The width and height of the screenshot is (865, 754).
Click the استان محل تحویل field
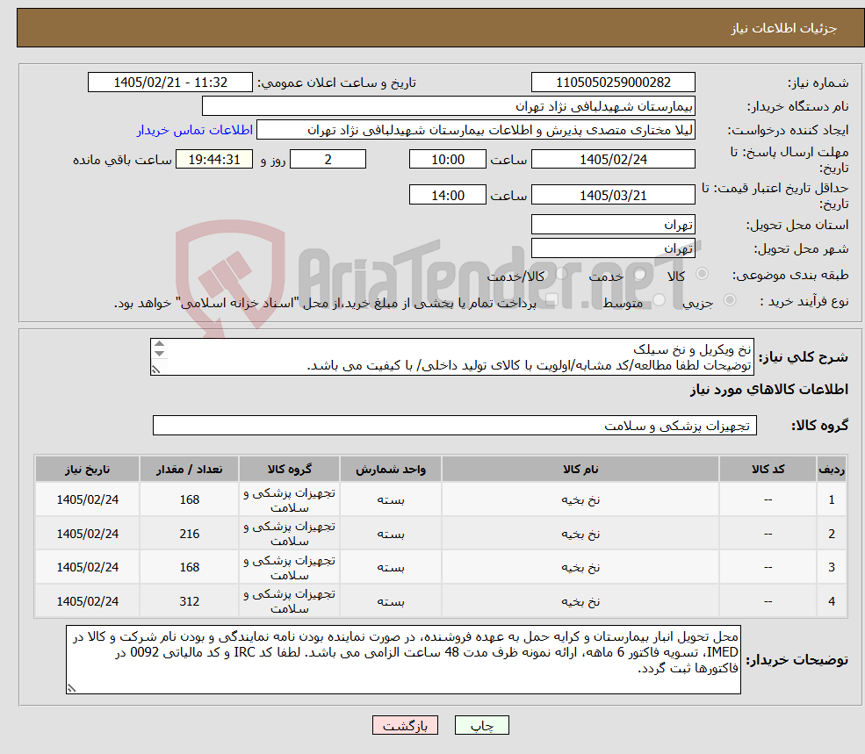(x=613, y=225)
